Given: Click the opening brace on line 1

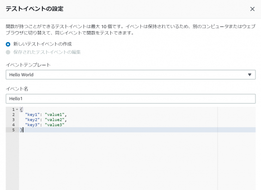Looking at the screenshot, I should click(x=21, y=110).
